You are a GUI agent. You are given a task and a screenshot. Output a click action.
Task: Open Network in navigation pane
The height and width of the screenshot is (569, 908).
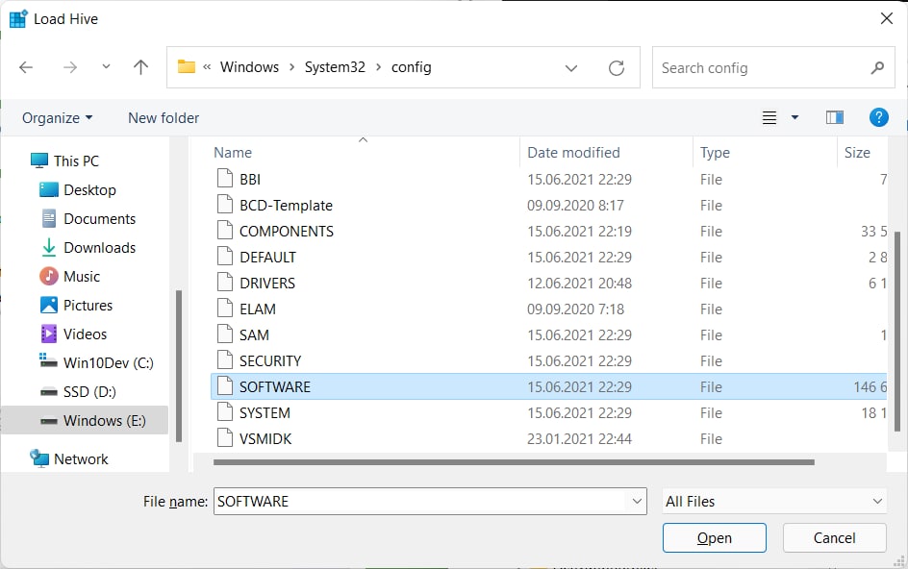pyautogui.click(x=69, y=459)
